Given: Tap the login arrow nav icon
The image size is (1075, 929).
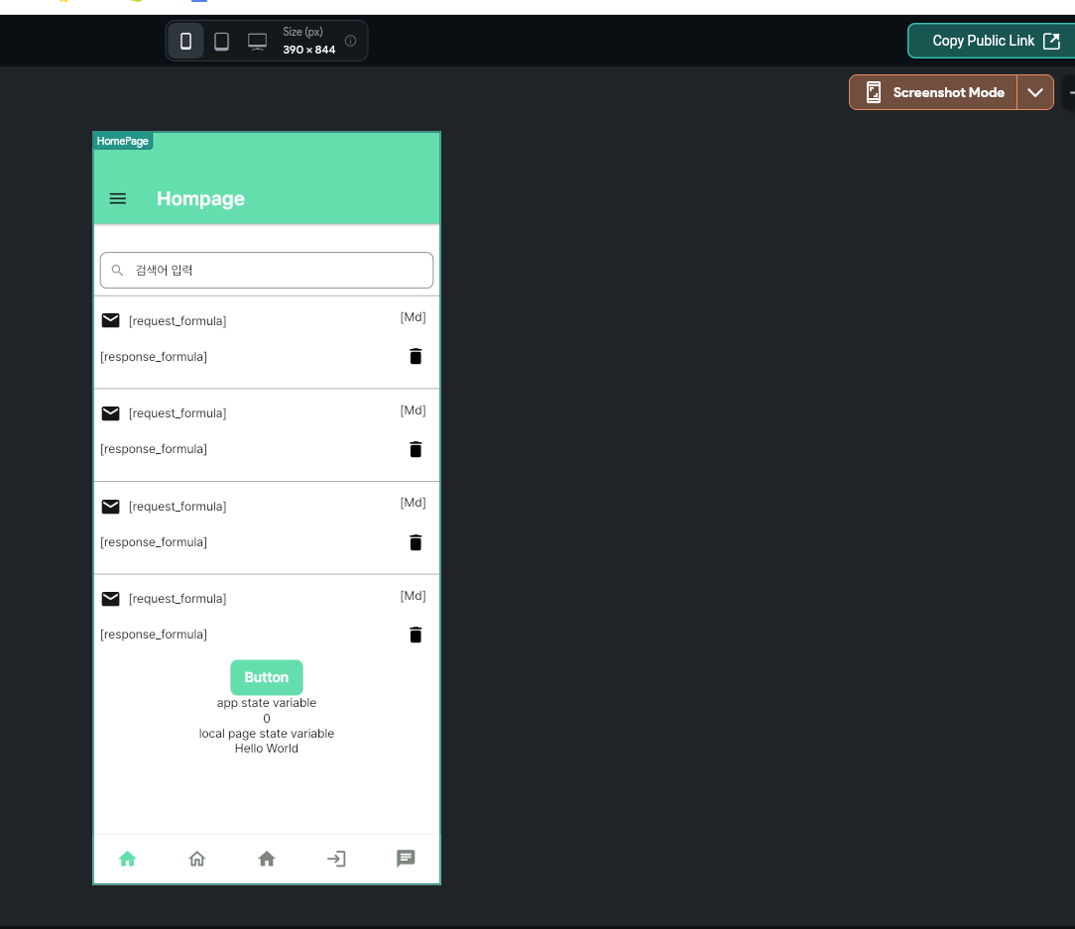Looking at the screenshot, I should (336, 859).
